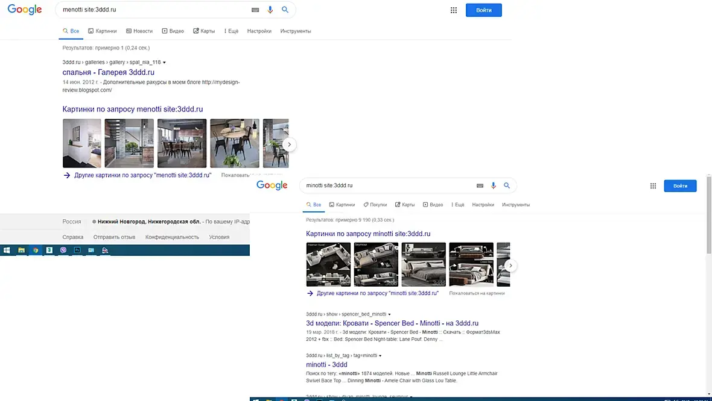Click the Справка footer link
Viewport: 712px width, 401px height.
[72, 237]
